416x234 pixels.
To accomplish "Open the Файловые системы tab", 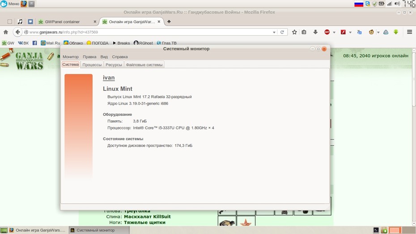I will click(144, 65).
